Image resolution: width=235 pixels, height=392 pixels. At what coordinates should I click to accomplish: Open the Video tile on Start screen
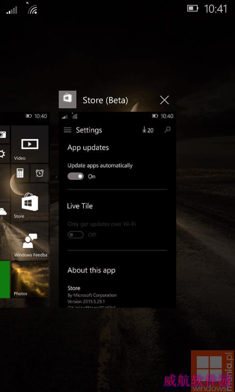click(30, 144)
